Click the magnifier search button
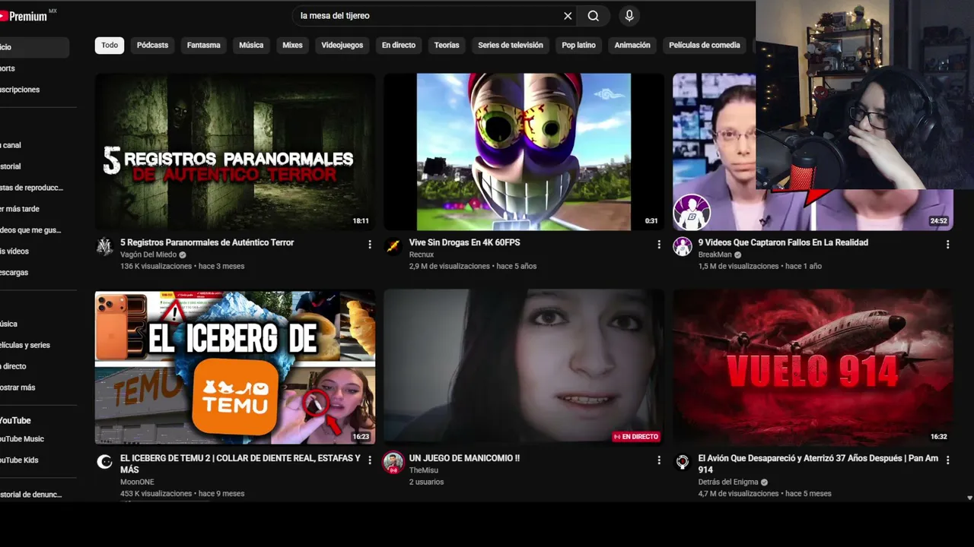The image size is (974, 547). [594, 16]
